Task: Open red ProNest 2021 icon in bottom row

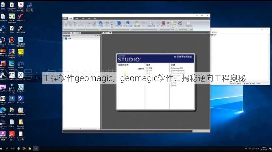Action: tap(12, 136)
